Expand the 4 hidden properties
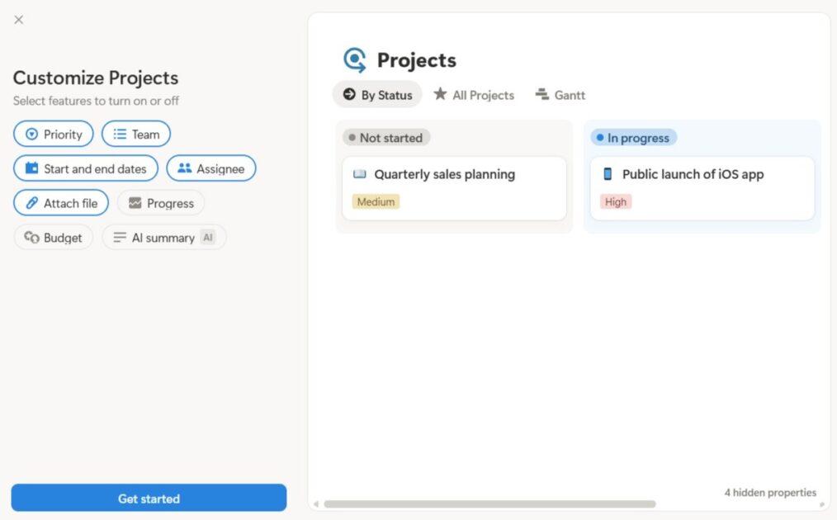This screenshot has height=520, width=837. (770, 492)
